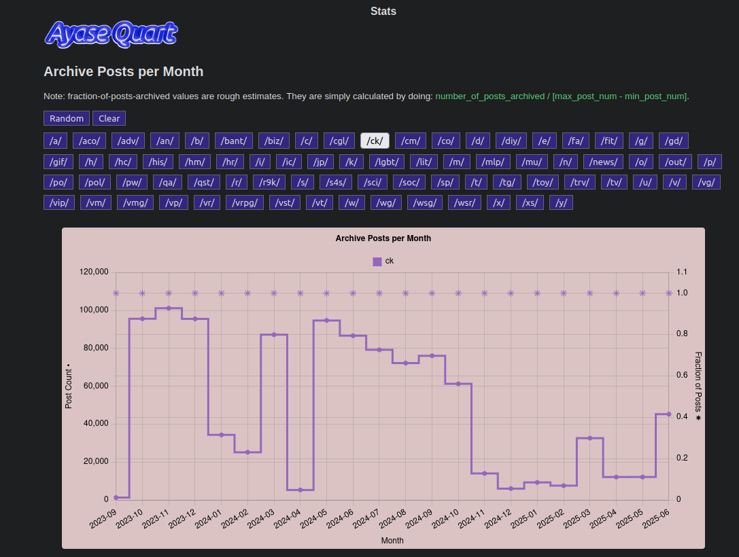Toggle the /jp/ board
Viewport: 739px width, 557px height.
[320, 162]
